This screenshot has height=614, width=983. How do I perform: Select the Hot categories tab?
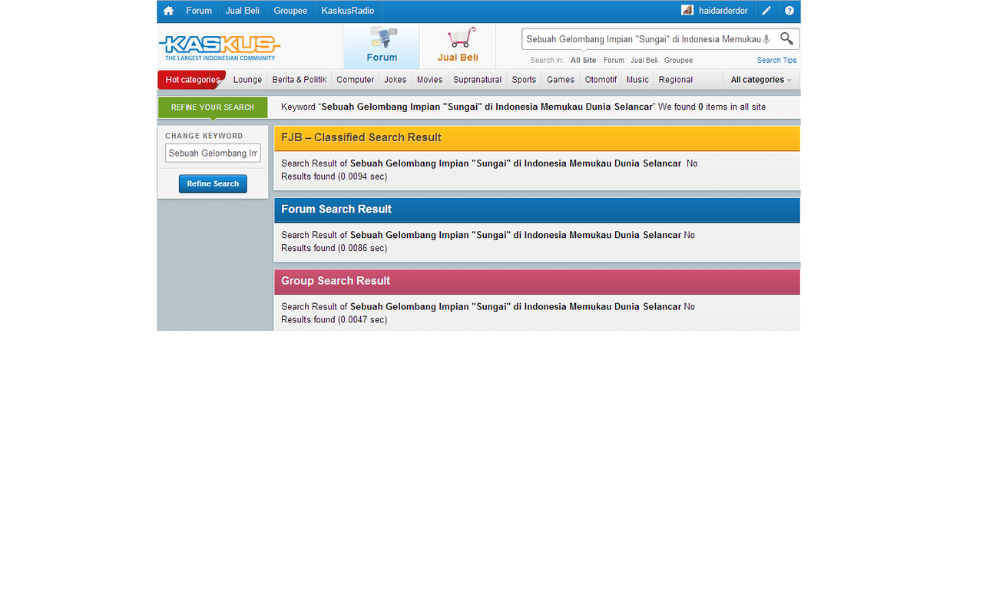tap(192, 80)
